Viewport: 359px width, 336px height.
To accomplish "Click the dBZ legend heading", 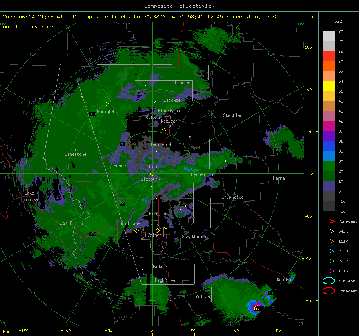I will [338, 22].
